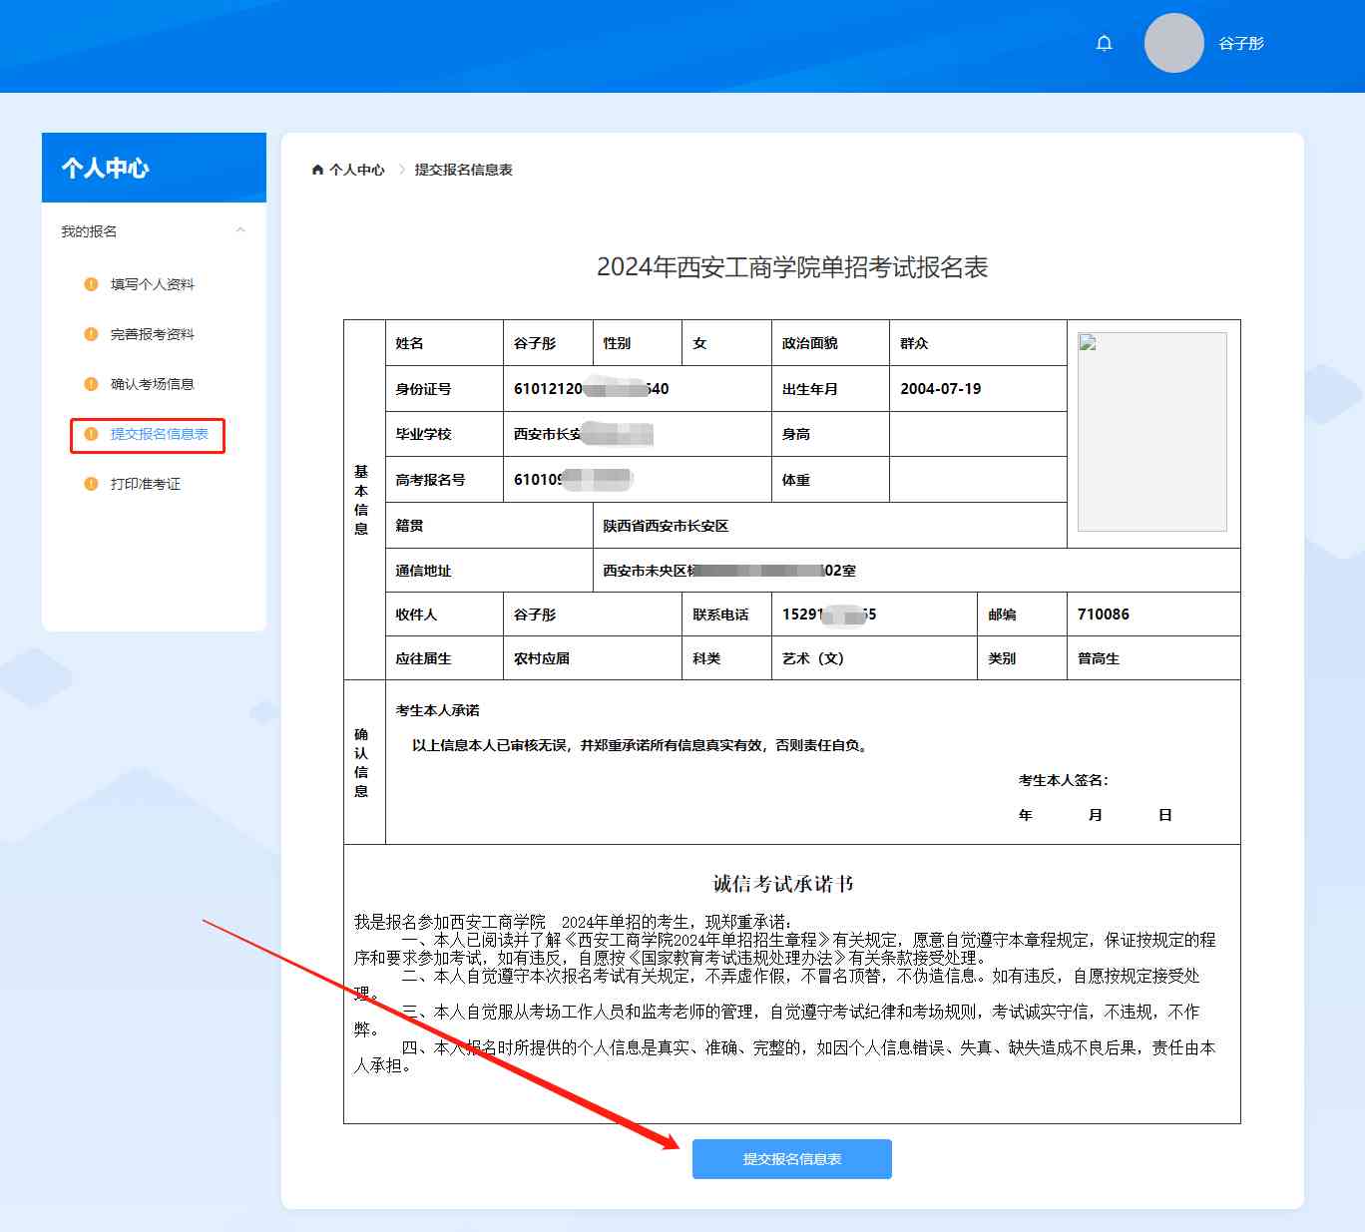Click the user avatar circle

[1174, 43]
